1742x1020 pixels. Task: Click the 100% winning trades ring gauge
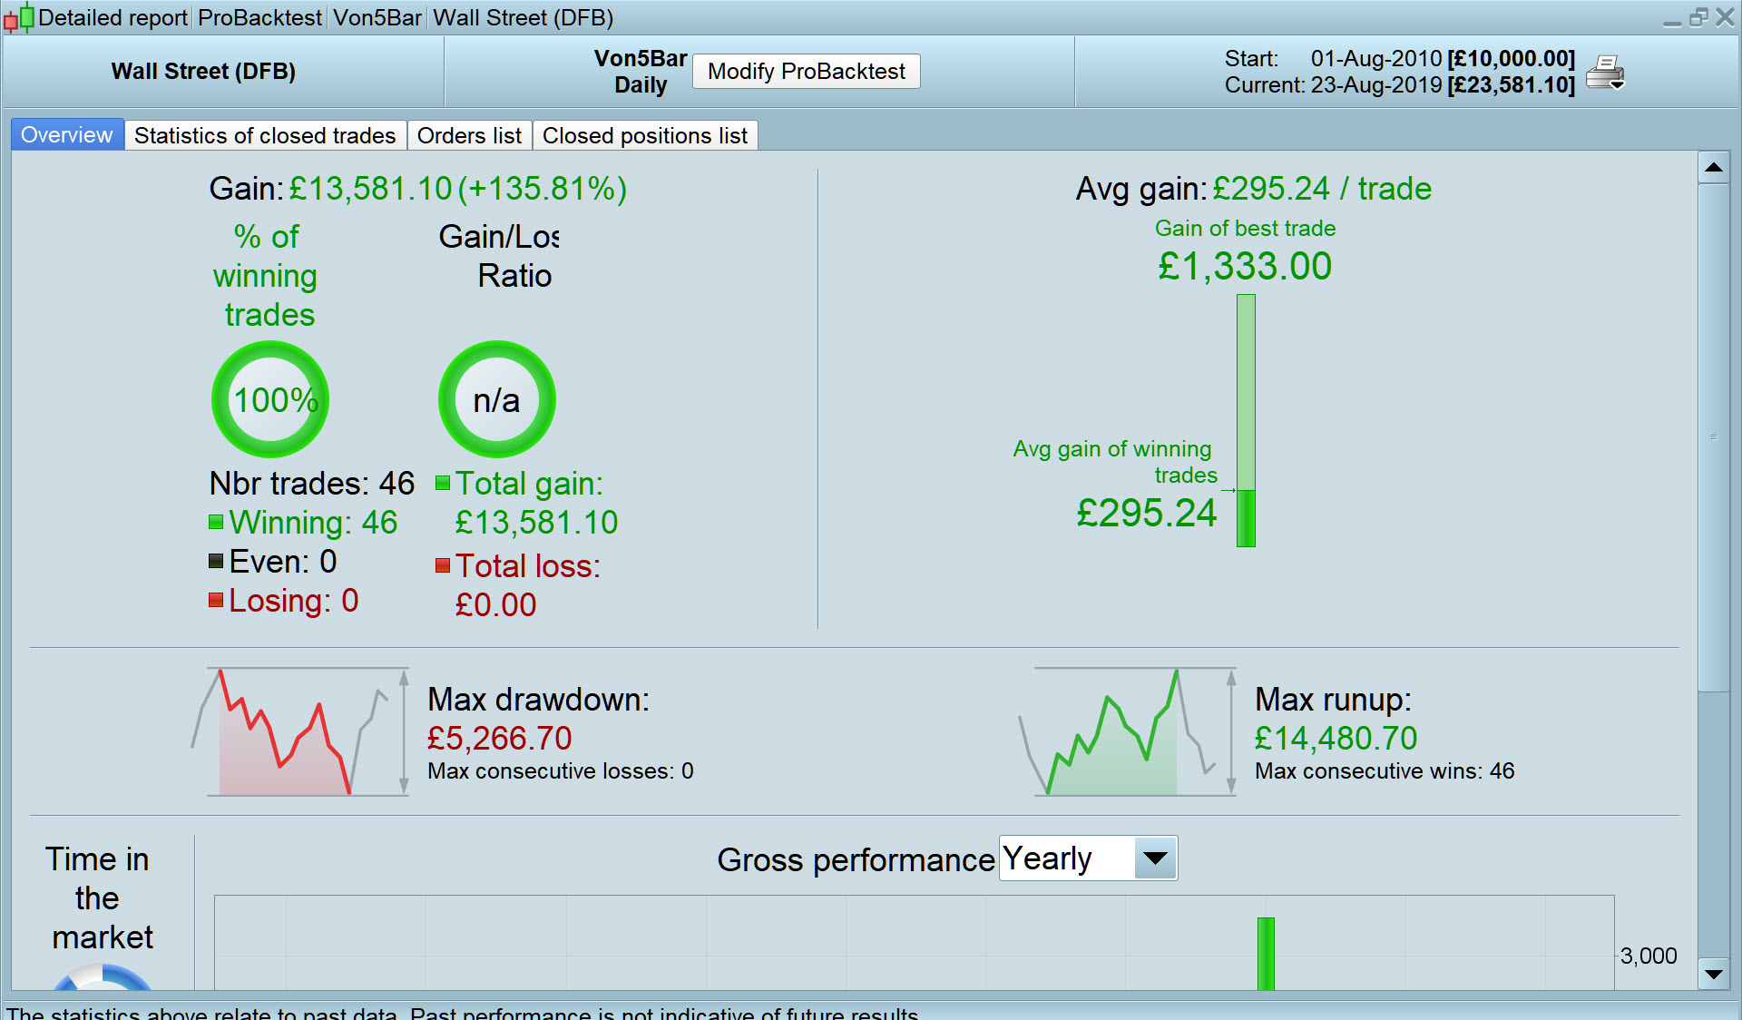click(x=270, y=399)
